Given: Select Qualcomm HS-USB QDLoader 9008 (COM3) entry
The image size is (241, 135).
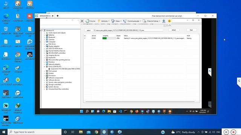Looking at the screenshot, I should pos(65,69).
